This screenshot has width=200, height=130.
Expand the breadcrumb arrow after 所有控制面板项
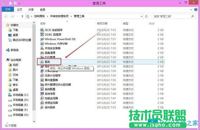tap(71, 16)
